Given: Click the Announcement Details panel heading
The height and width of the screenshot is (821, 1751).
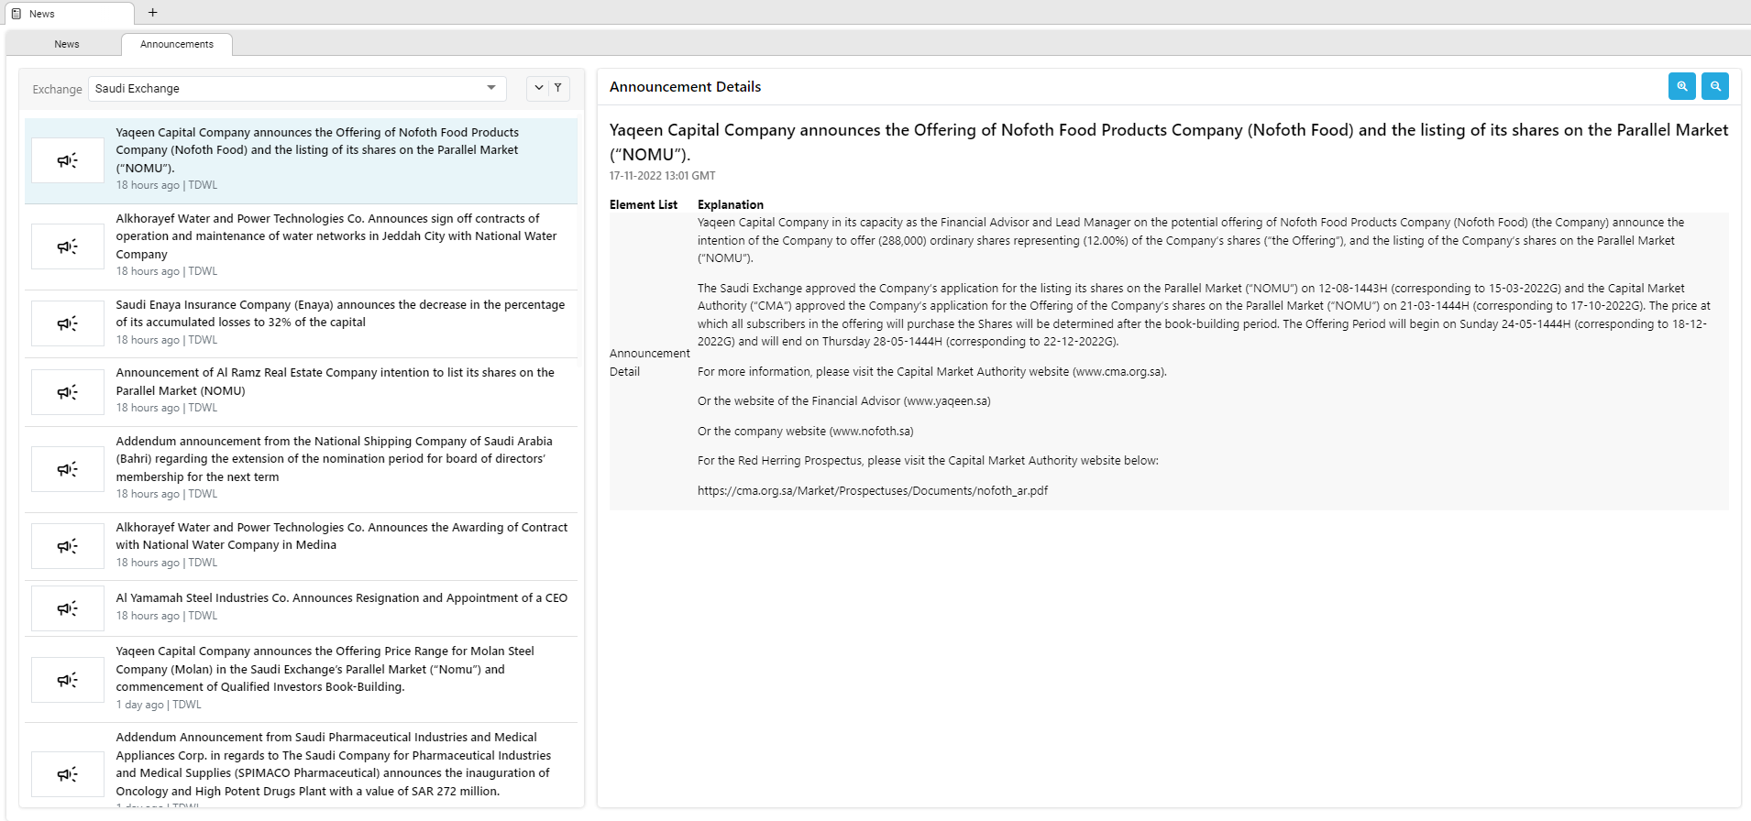Looking at the screenshot, I should [x=685, y=87].
